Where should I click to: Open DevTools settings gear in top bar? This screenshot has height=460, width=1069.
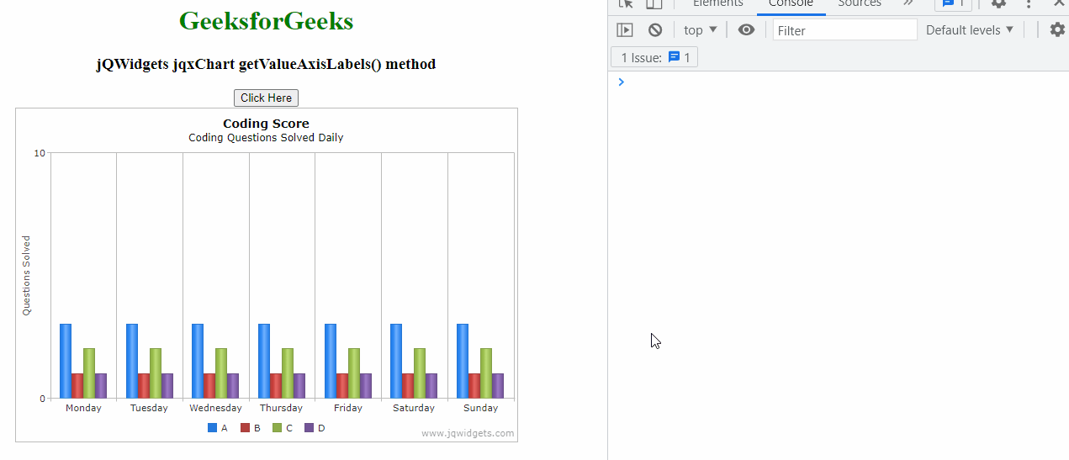click(x=998, y=3)
